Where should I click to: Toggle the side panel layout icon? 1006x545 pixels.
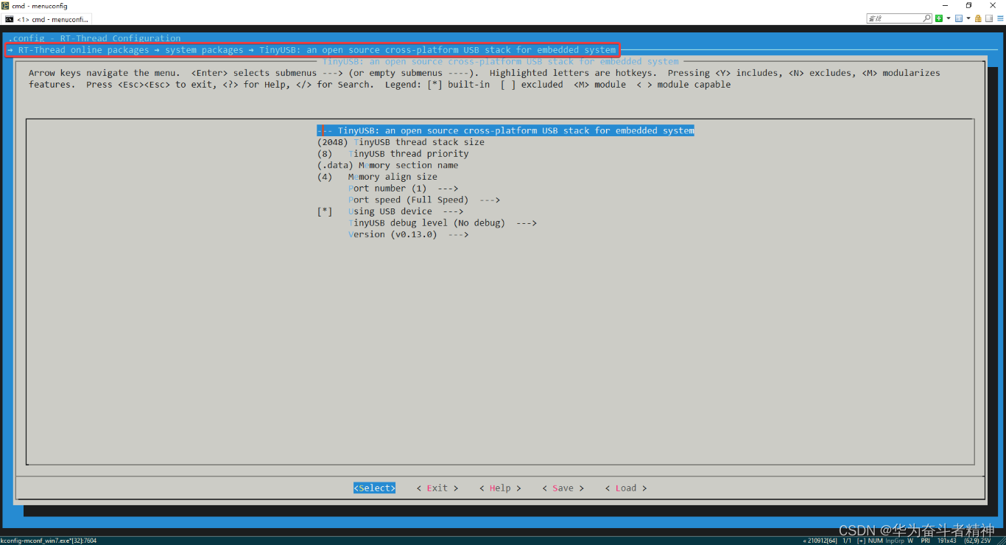[x=989, y=18]
